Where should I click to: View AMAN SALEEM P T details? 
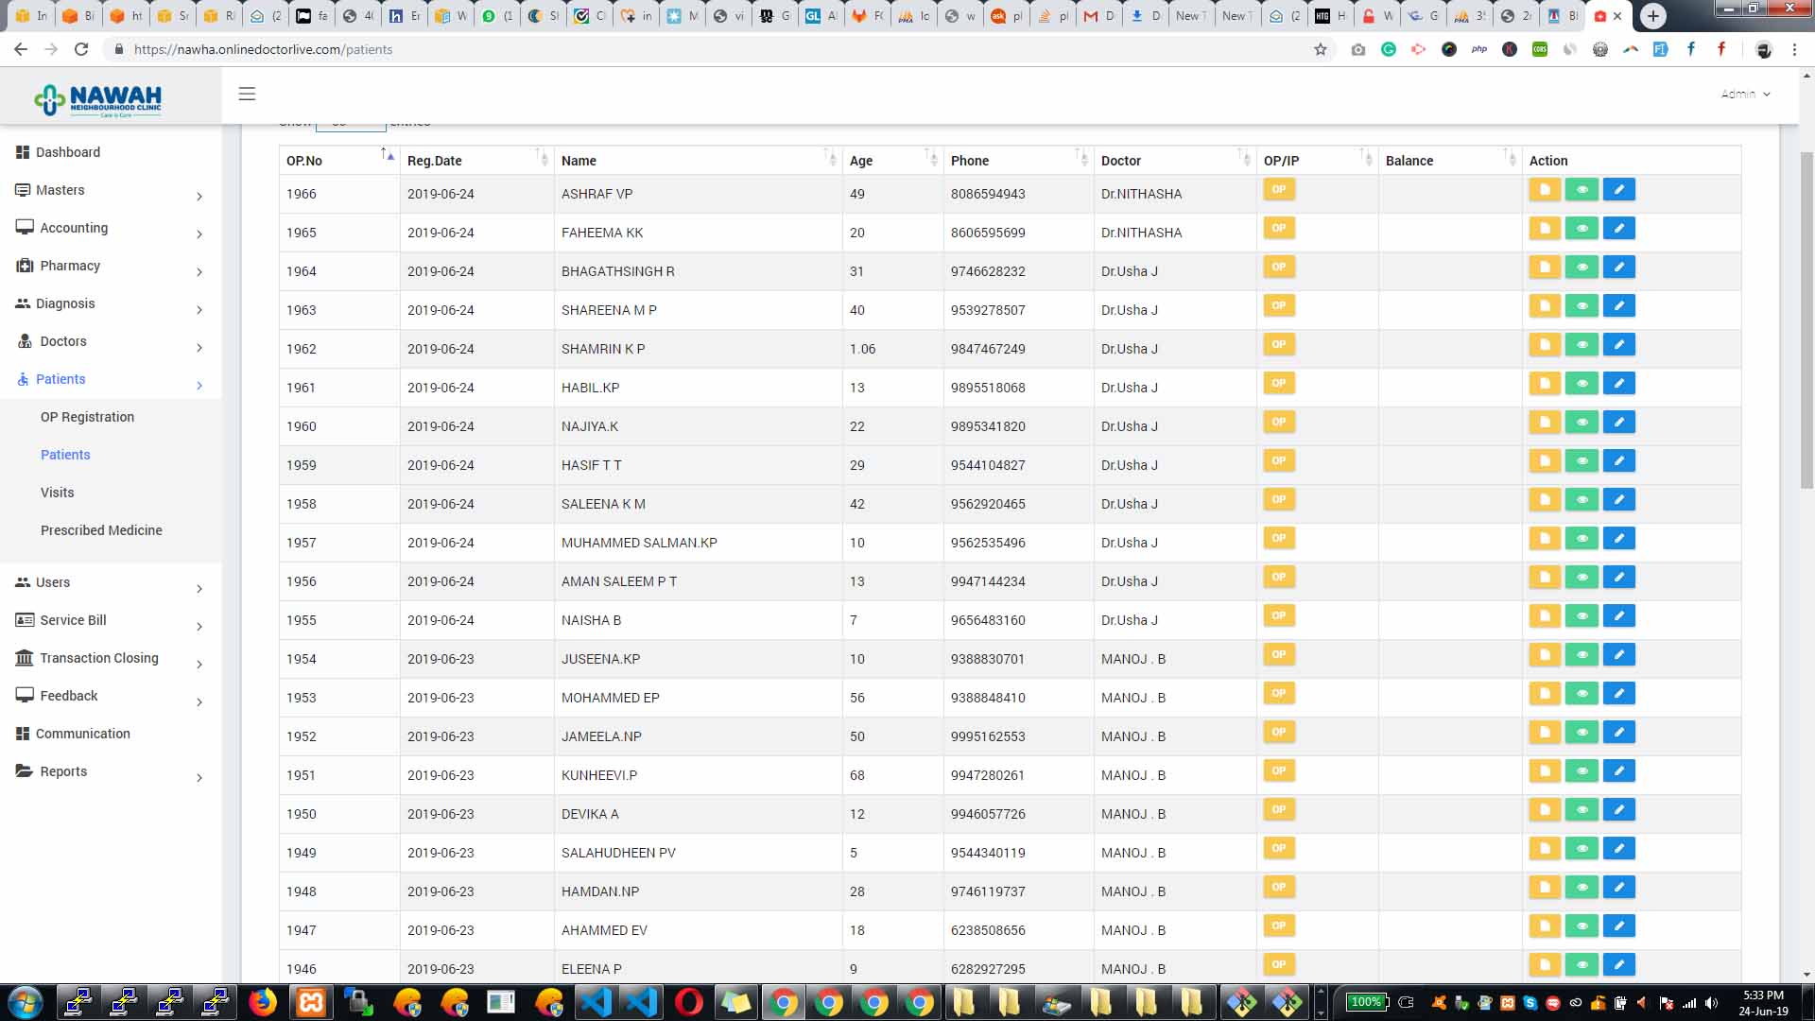click(1582, 578)
